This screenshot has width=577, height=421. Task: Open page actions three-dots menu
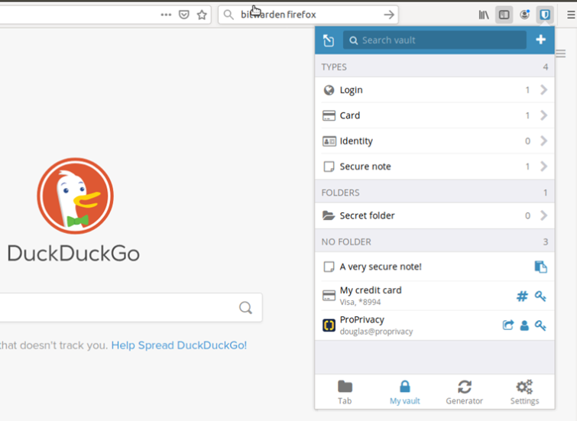(166, 15)
